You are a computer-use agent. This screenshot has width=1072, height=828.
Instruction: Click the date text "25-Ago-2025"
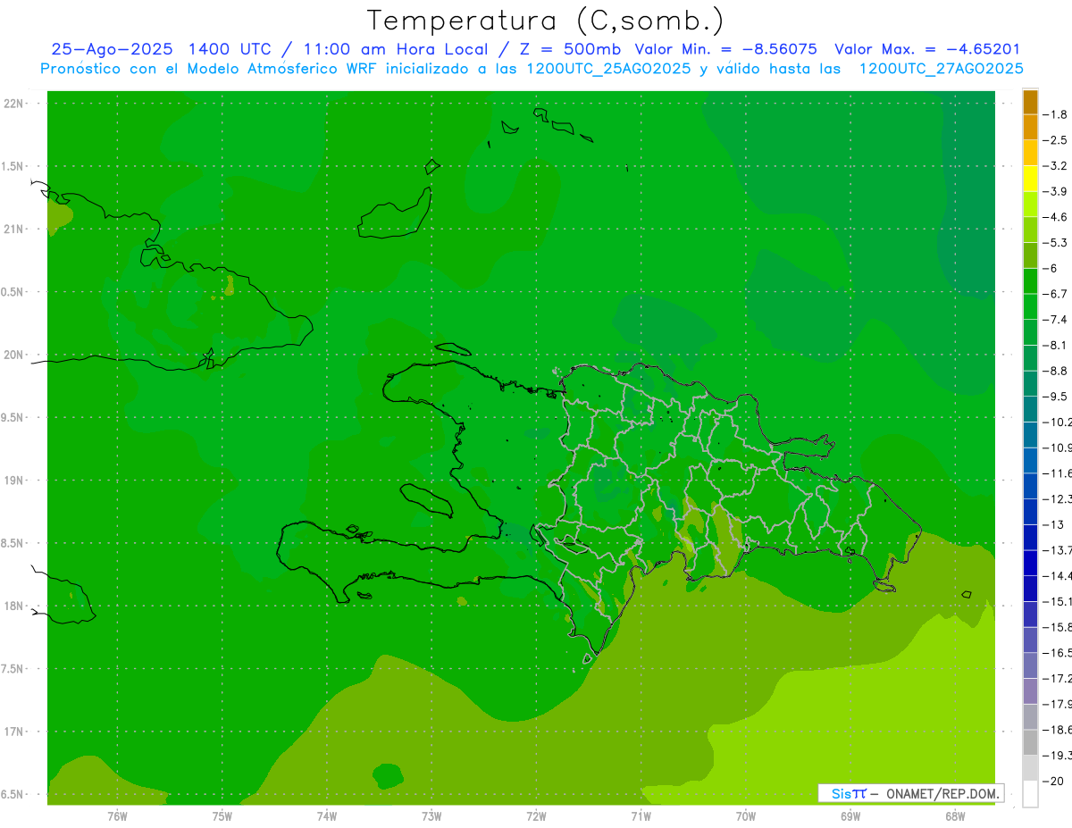[112, 49]
